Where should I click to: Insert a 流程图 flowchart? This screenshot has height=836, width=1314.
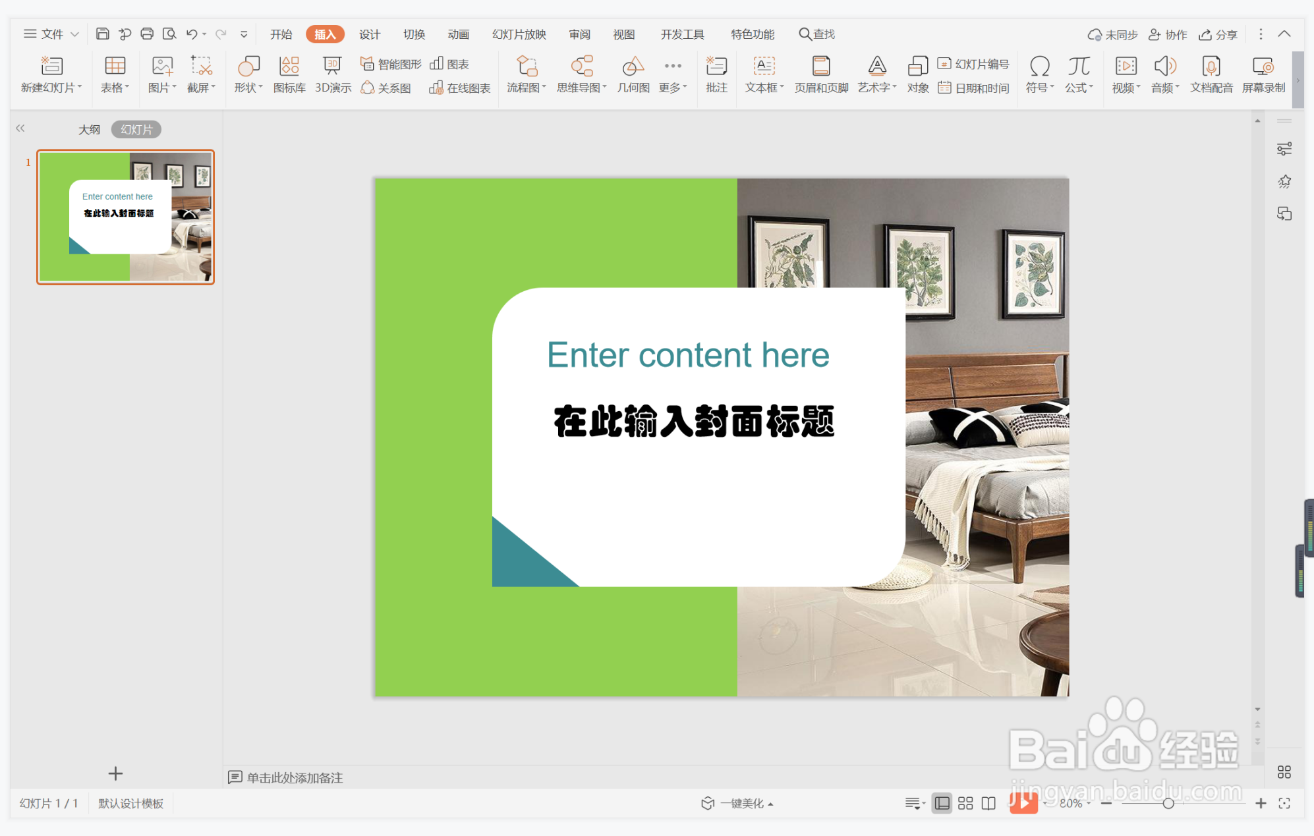(527, 74)
